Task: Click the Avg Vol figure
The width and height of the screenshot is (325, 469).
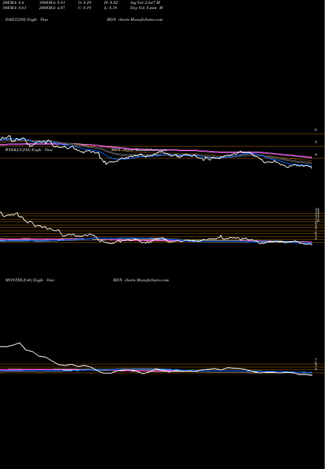Action: [145, 3]
